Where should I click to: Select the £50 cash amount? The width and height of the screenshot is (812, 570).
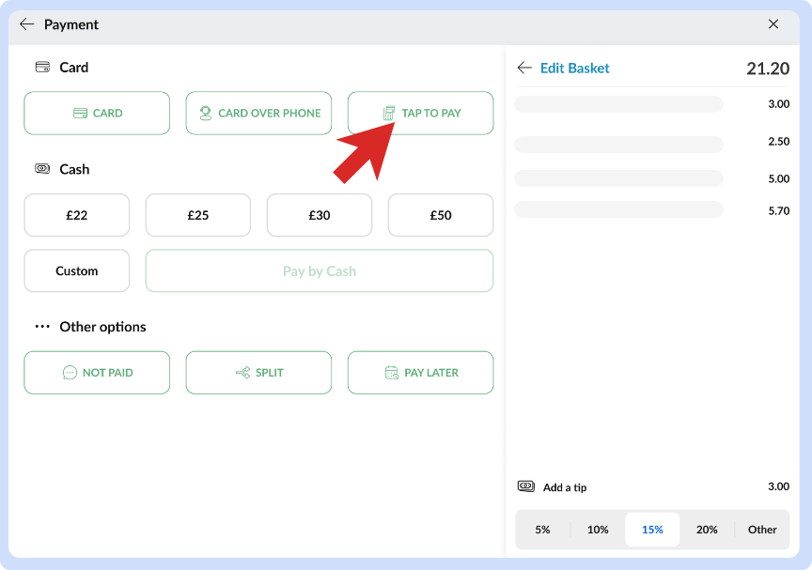441,215
